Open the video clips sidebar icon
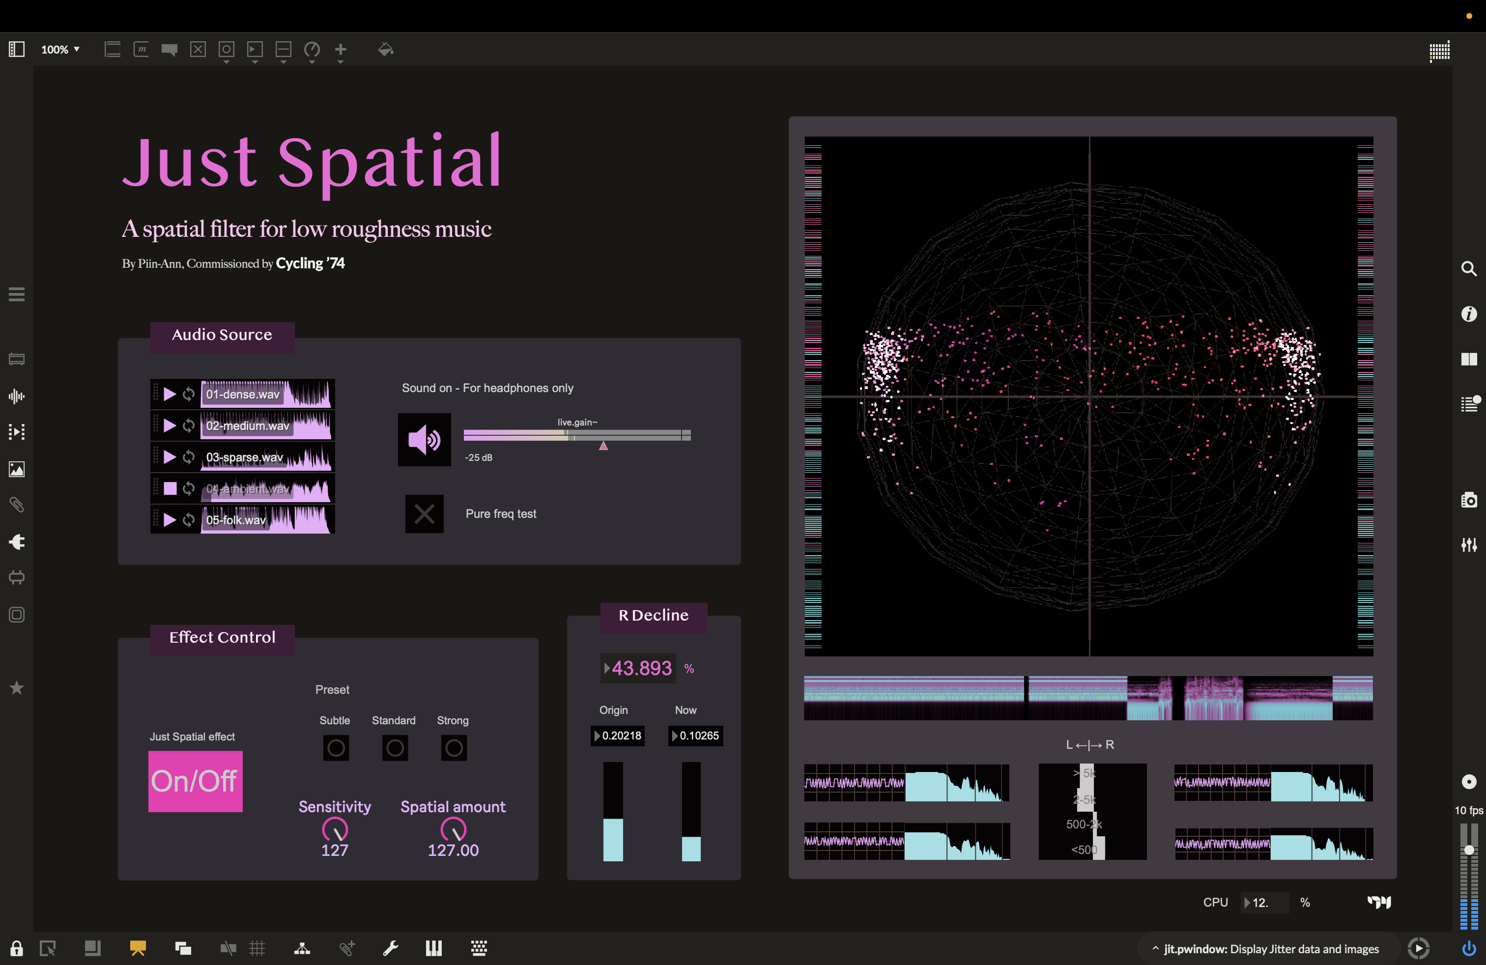The image size is (1486, 965). point(17,432)
